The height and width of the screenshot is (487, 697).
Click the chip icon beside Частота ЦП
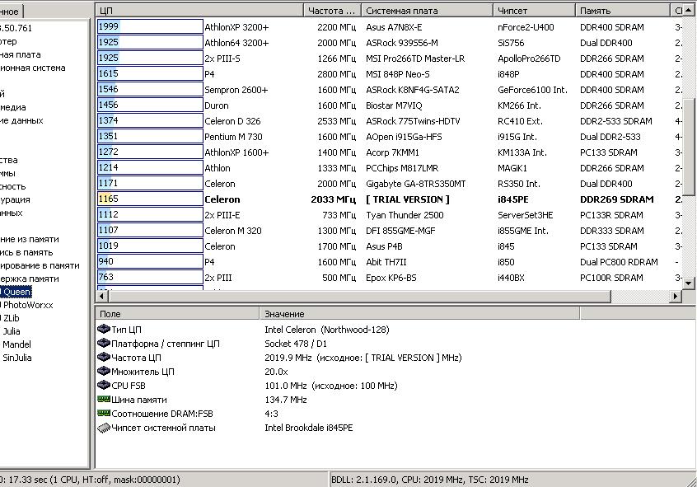pyautogui.click(x=103, y=358)
